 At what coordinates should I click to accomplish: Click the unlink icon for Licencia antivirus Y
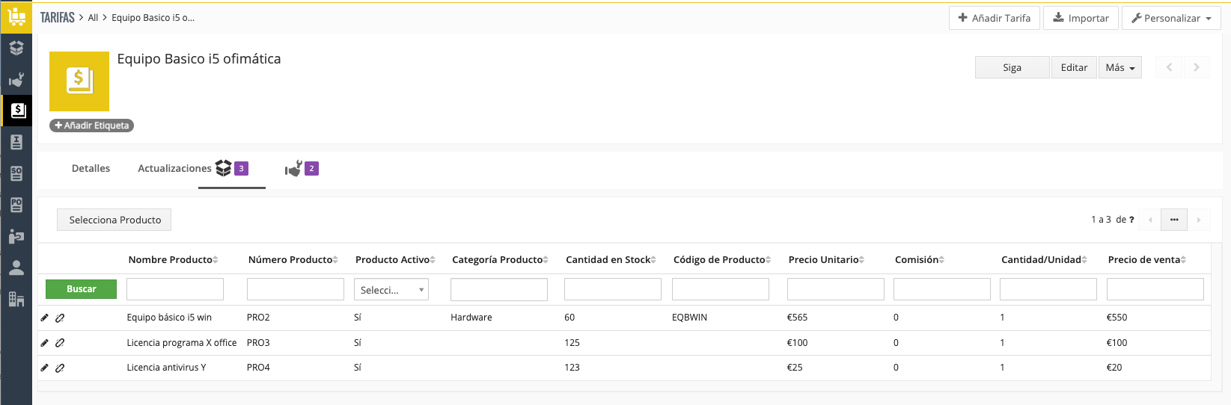[x=60, y=368]
